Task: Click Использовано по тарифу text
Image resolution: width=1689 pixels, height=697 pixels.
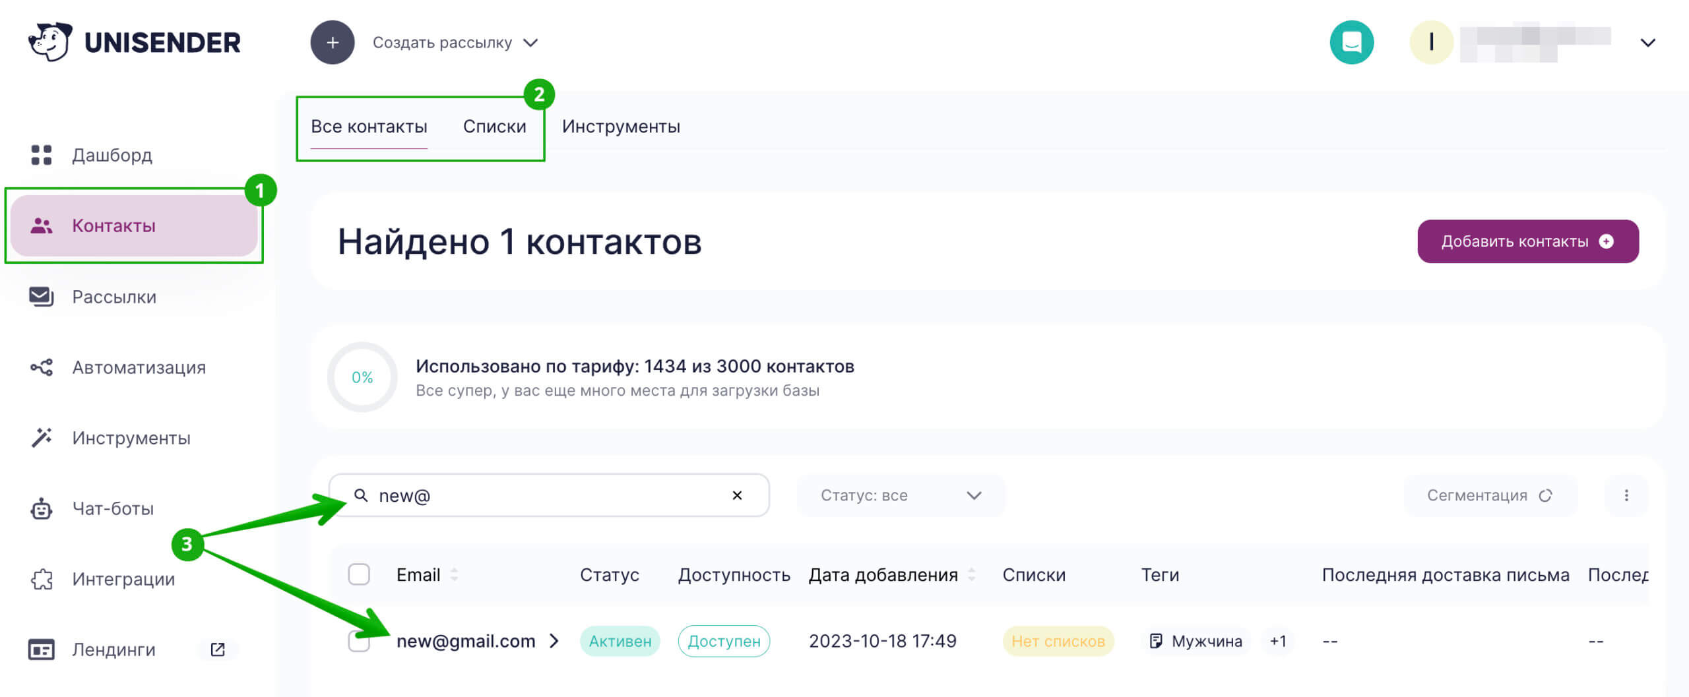Action: [x=635, y=366]
